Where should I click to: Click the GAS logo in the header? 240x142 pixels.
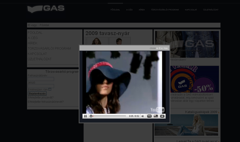(46, 9)
